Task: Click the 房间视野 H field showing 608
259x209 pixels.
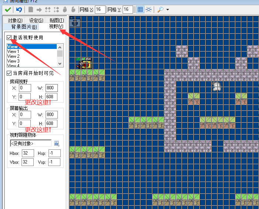Action: coord(52,97)
